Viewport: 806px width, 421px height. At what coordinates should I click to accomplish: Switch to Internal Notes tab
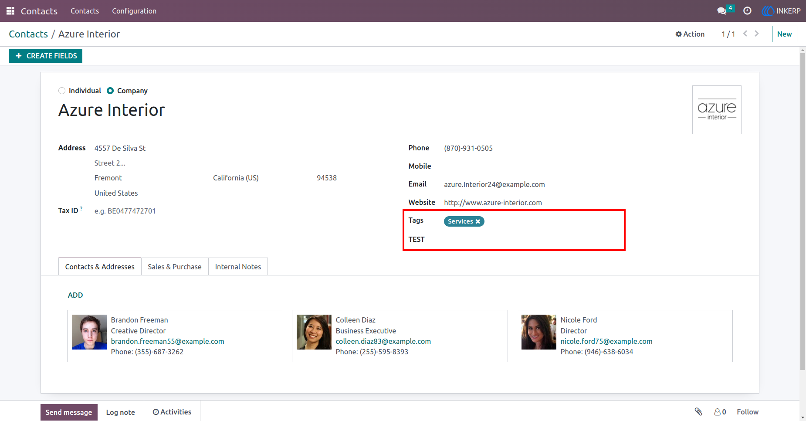(238, 267)
